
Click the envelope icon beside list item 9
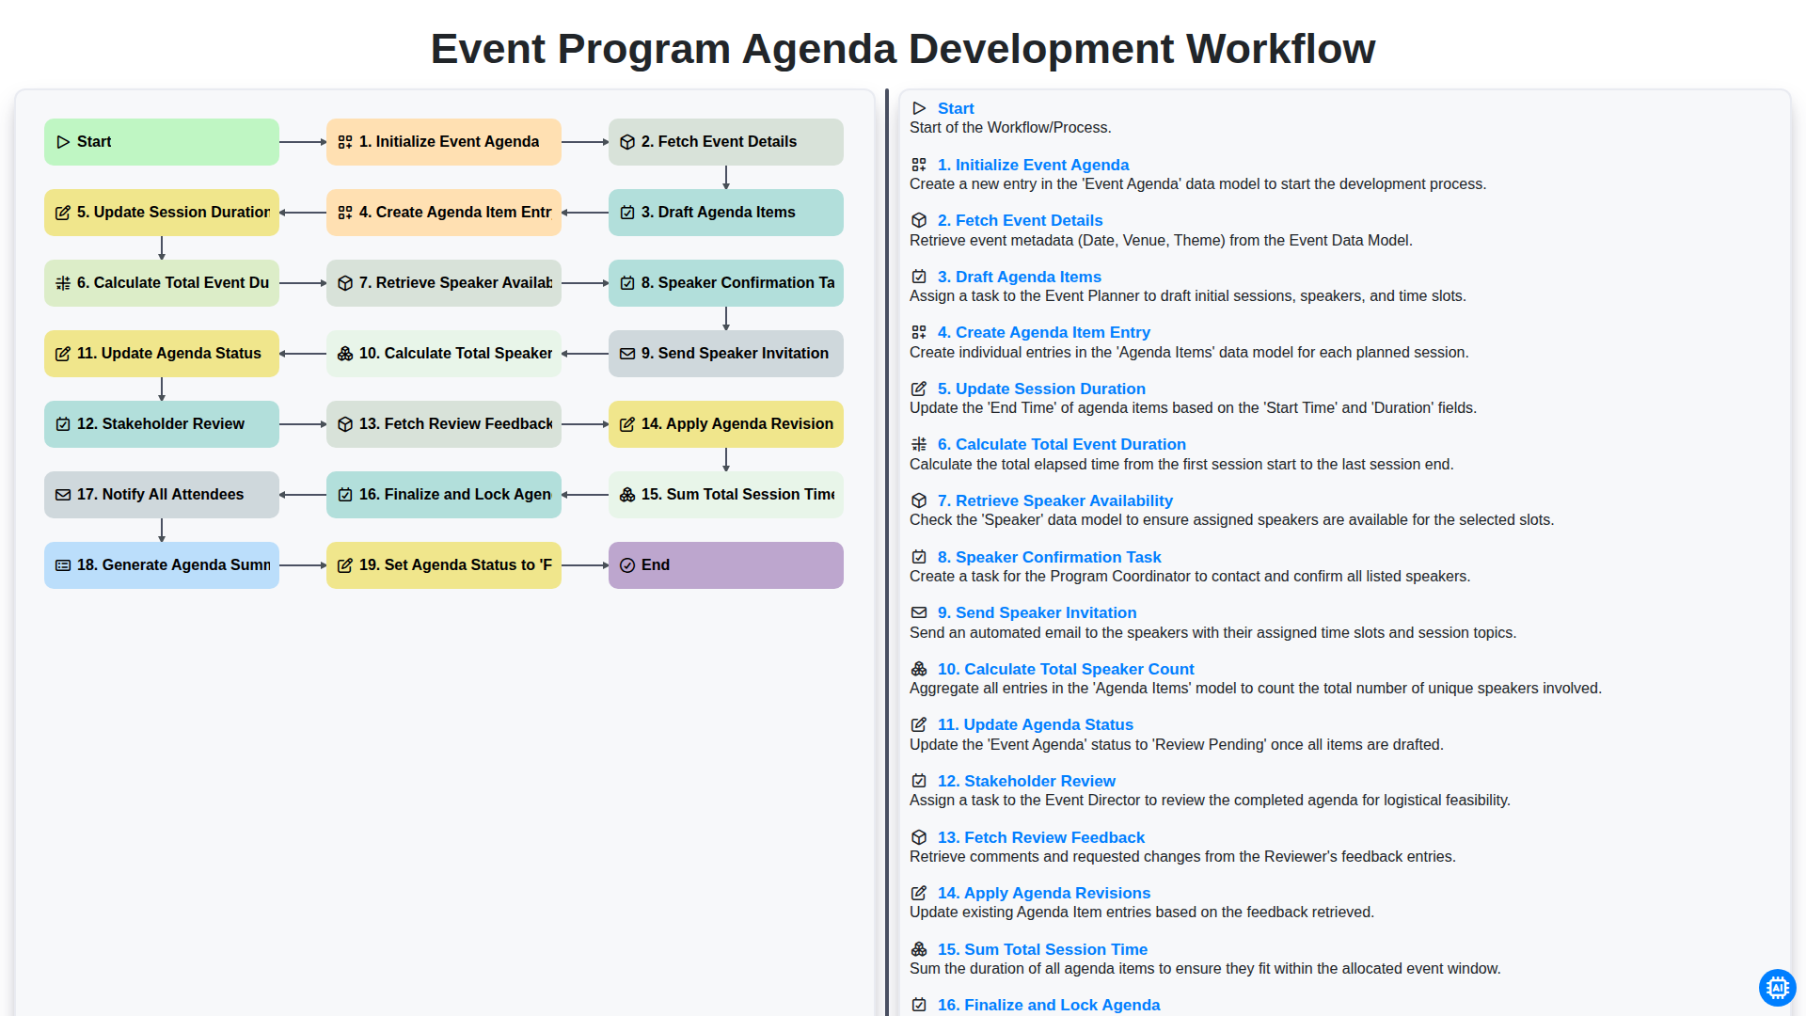click(919, 612)
